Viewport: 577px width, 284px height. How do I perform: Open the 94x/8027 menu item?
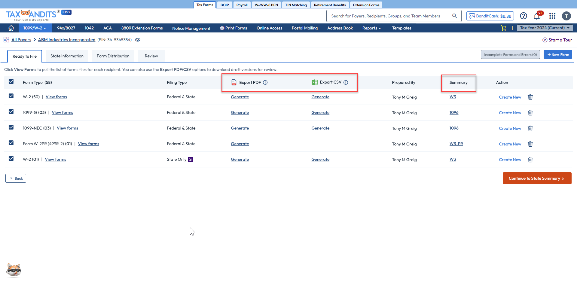click(x=66, y=28)
